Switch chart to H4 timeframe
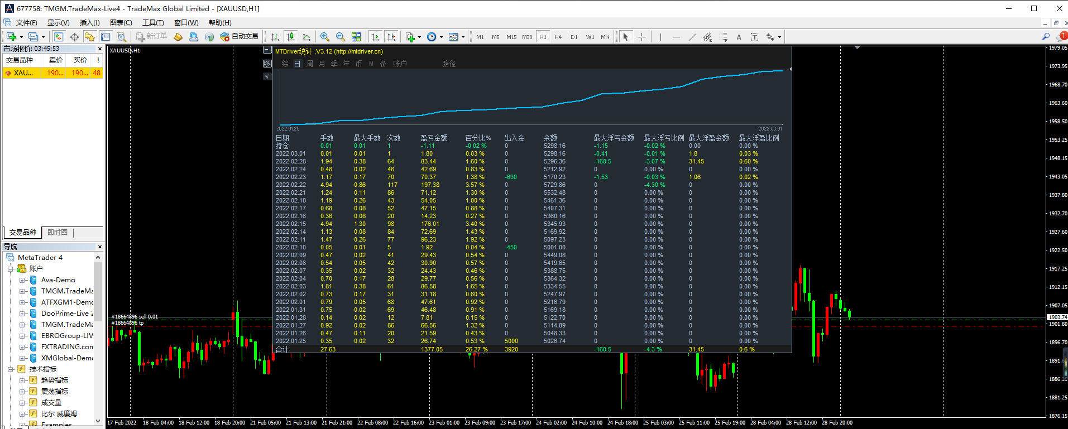The height and width of the screenshot is (429, 1068). [x=558, y=37]
